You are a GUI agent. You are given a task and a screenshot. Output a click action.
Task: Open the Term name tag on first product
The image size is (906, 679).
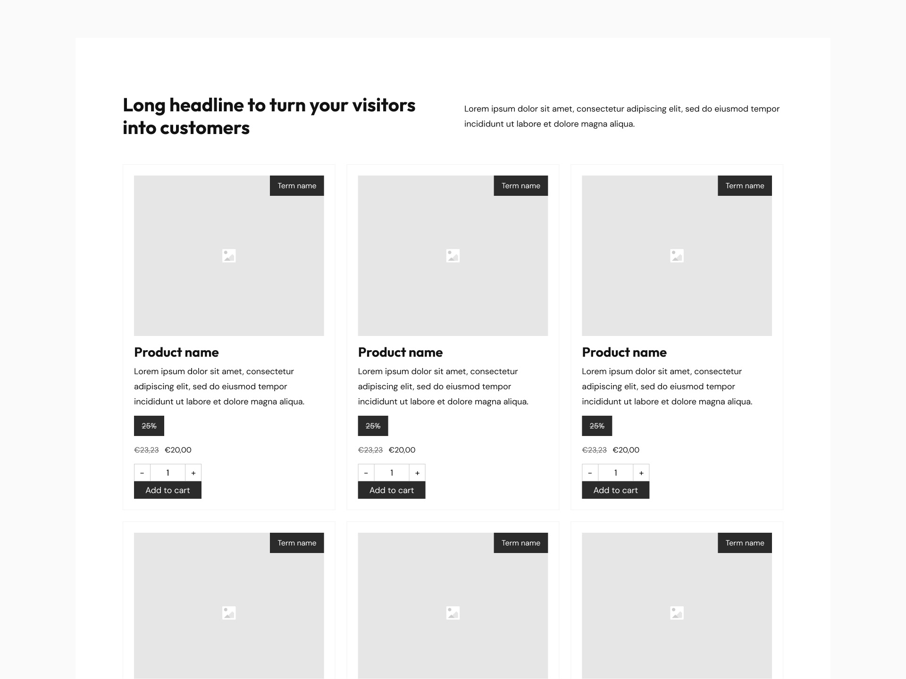[297, 186]
